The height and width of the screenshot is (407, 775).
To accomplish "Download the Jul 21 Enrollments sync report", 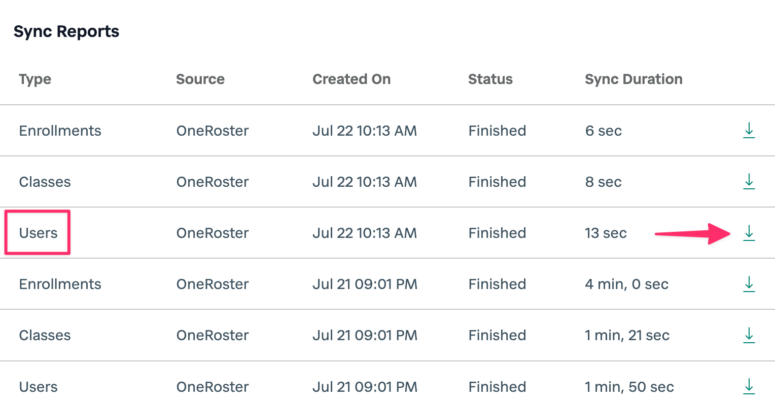I will (749, 284).
